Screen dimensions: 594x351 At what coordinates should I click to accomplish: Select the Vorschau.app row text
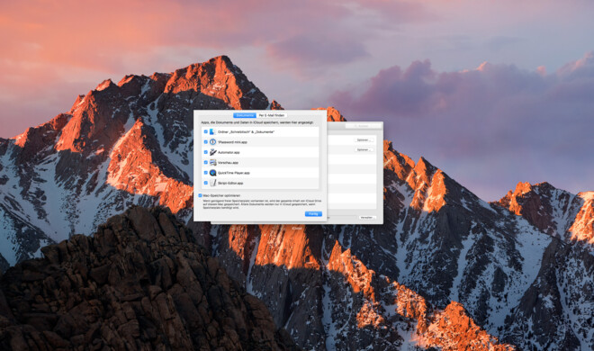click(228, 163)
